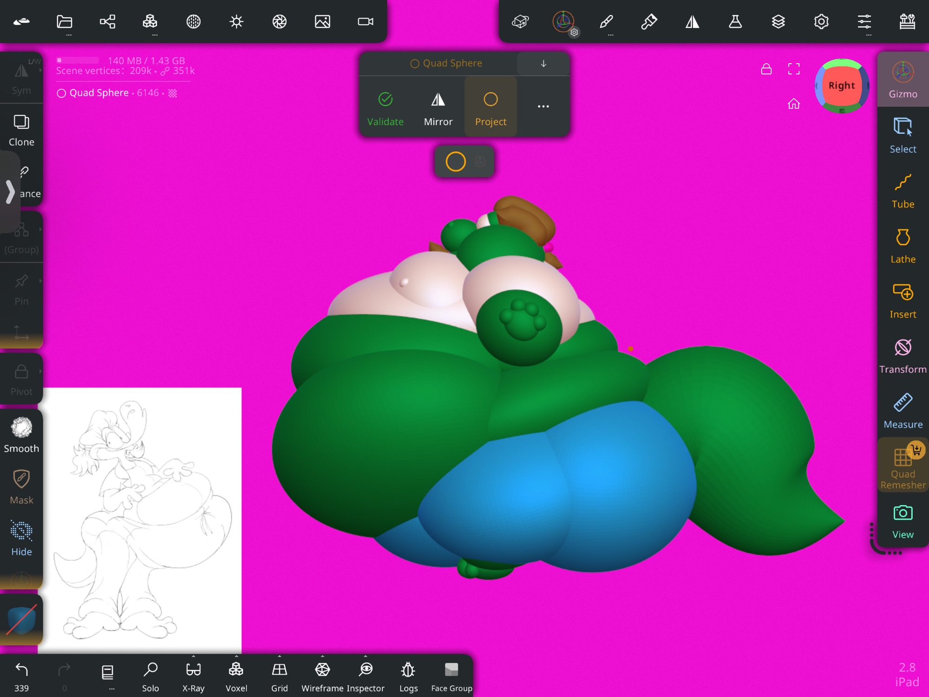Toggle Wireframe display
The height and width of the screenshot is (697, 929).
coord(322,675)
